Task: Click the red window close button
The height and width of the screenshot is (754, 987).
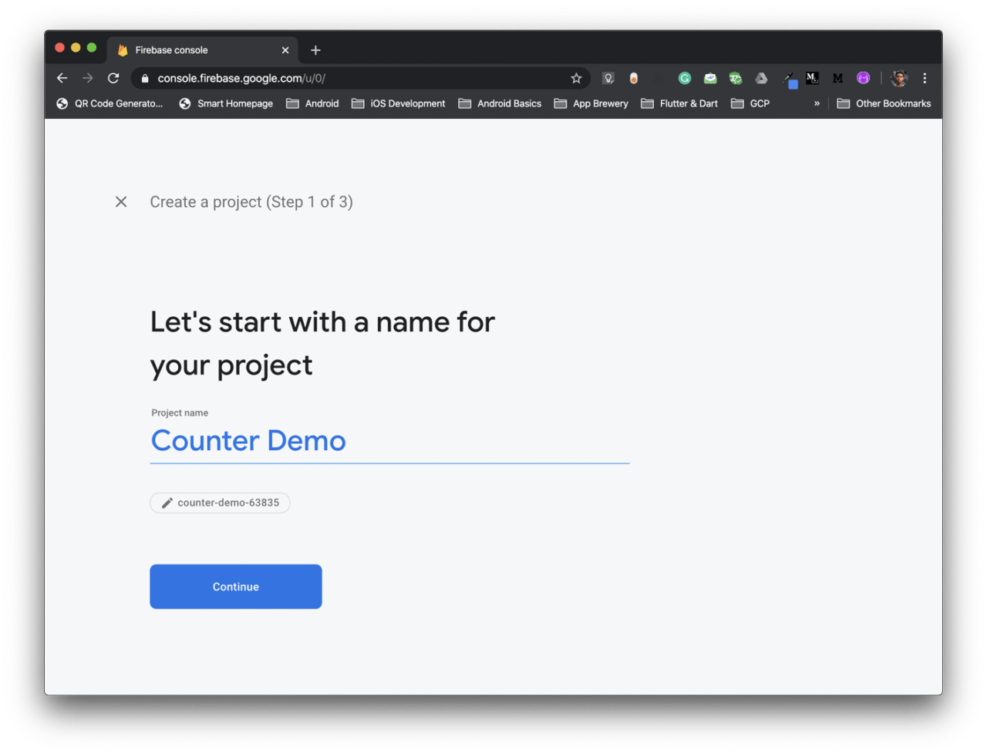Action: tap(59, 48)
